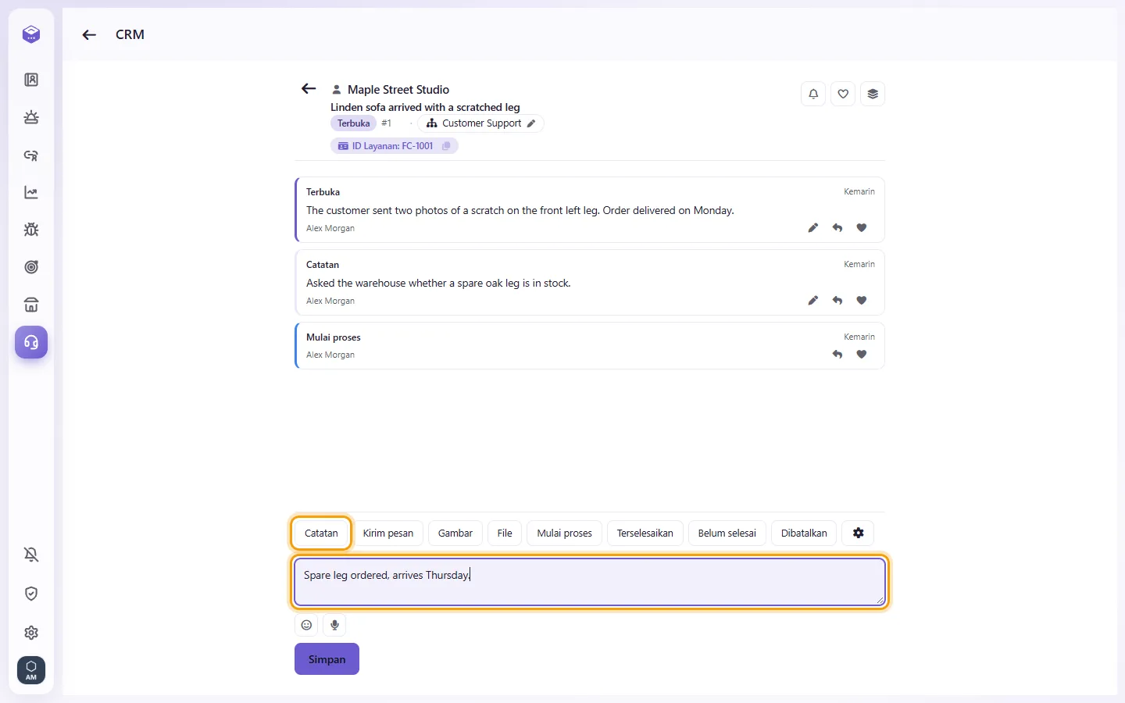1125x703 pixels.
Task: Click into the note text area
Action: click(590, 582)
